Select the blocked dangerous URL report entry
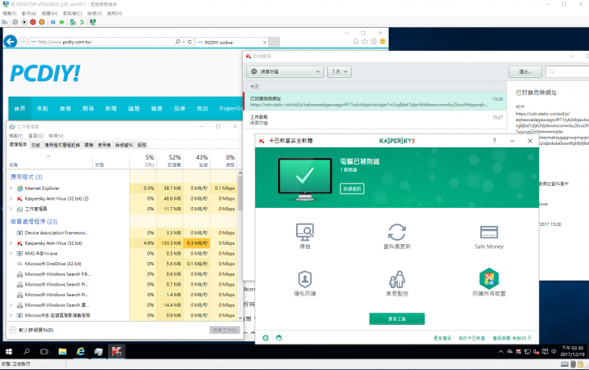This screenshot has width=589, height=370. 375,102
